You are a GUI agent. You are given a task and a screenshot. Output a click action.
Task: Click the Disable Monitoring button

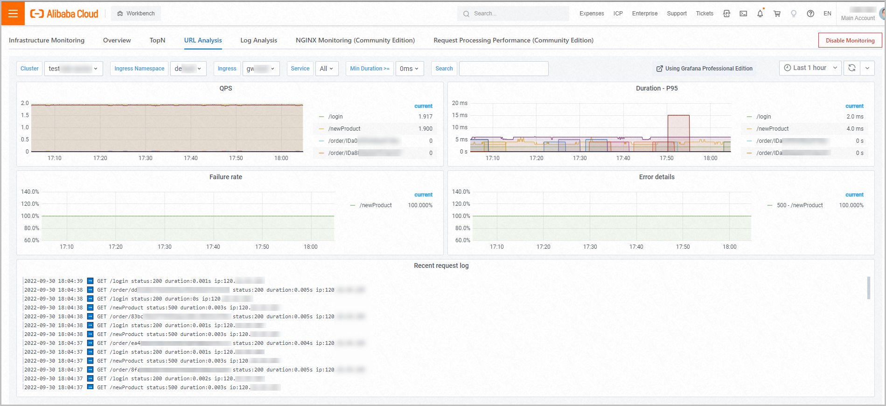tap(850, 41)
